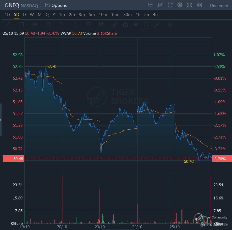Toggle the lock drawings padlock
Screen dimensions: 232x230
coord(125,24)
